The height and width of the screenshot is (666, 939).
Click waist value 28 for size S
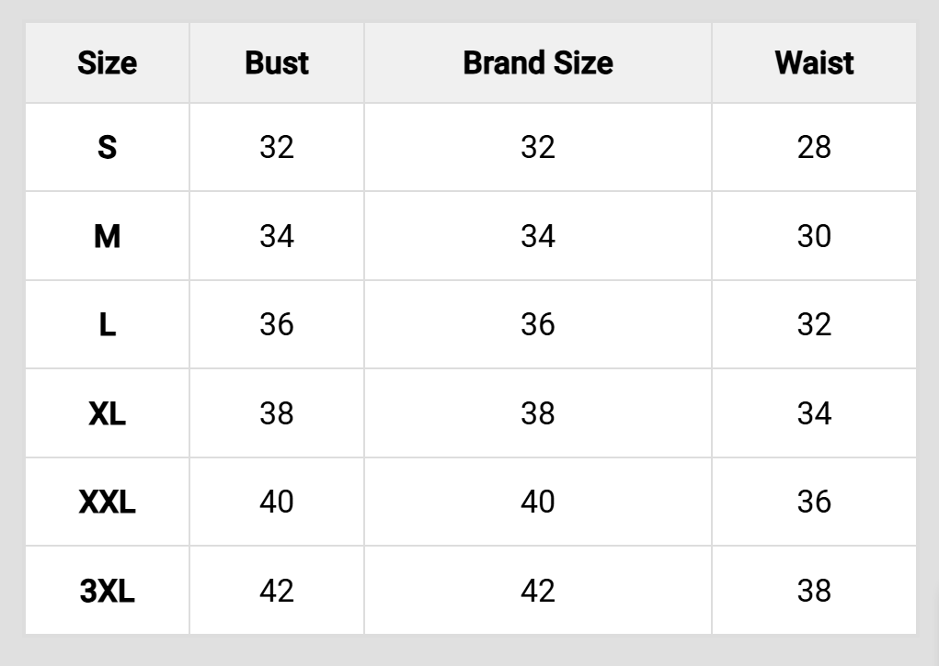[x=814, y=147]
